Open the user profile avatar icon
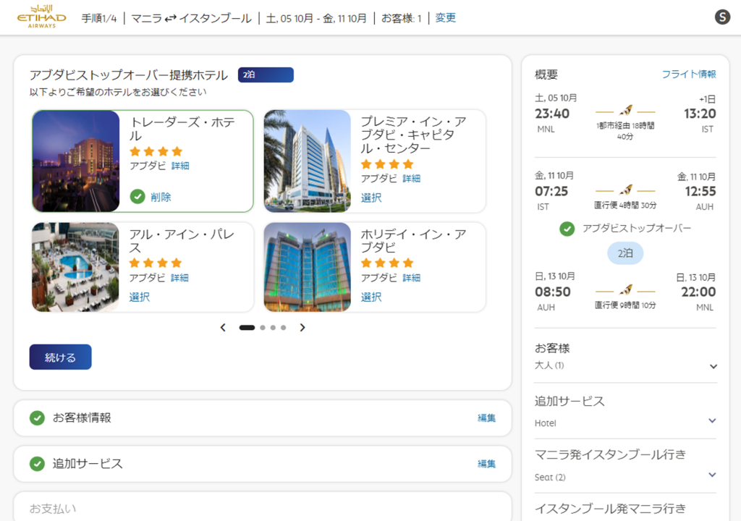Viewport: 741px width, 521px height. pos(722,17)
